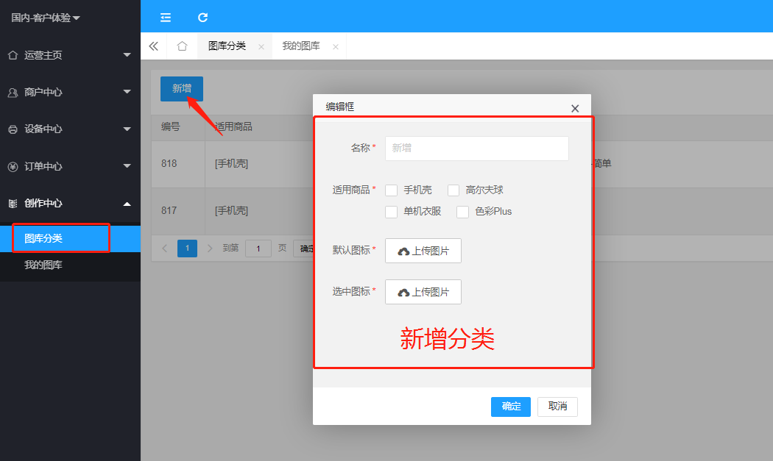Select 我的图库 in the sidebar
This screenshot has height=461, width=773.
[43, 265]
